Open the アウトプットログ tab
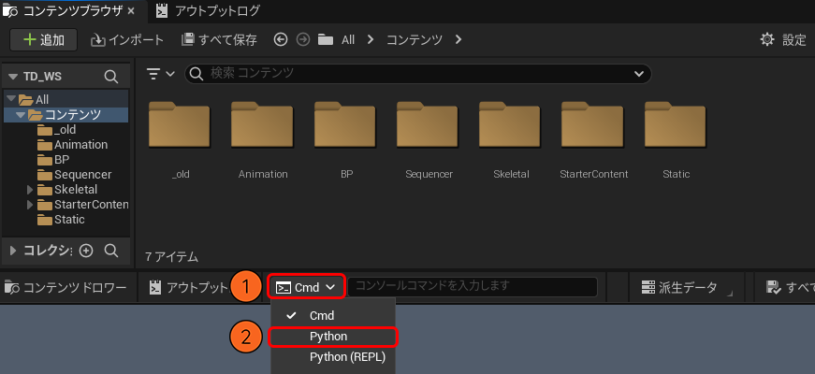Viewport: 815px width, 374px height. [x=209, y=10]
